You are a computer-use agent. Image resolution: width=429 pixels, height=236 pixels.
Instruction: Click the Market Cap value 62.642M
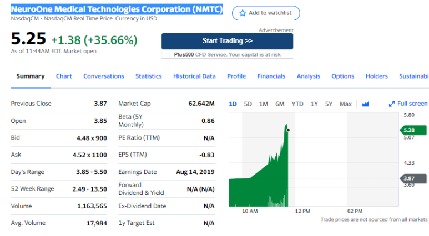201,104
